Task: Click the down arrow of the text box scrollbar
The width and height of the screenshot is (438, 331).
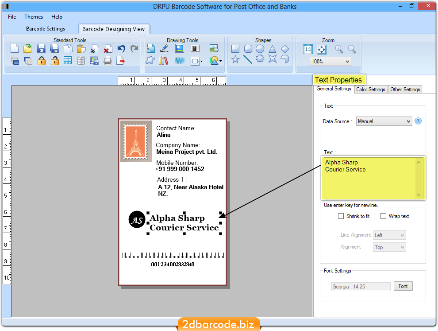Action: coord(419,195)
